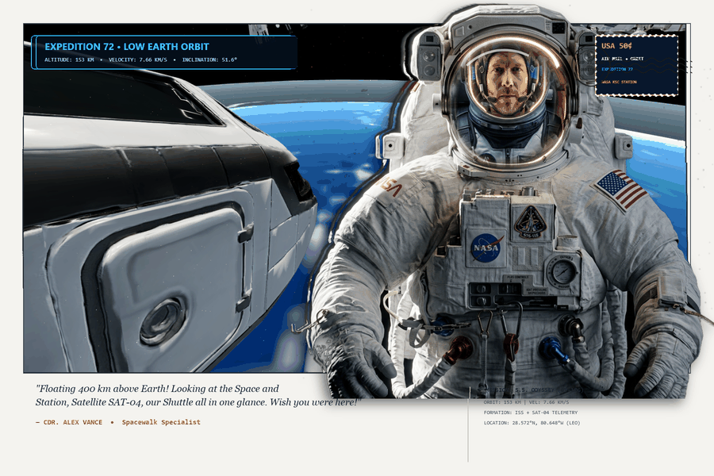Click the "ORBIT: 153 KM | VEL: 7.66 KM/S" line
714x476 pixels.
[526, 402]
